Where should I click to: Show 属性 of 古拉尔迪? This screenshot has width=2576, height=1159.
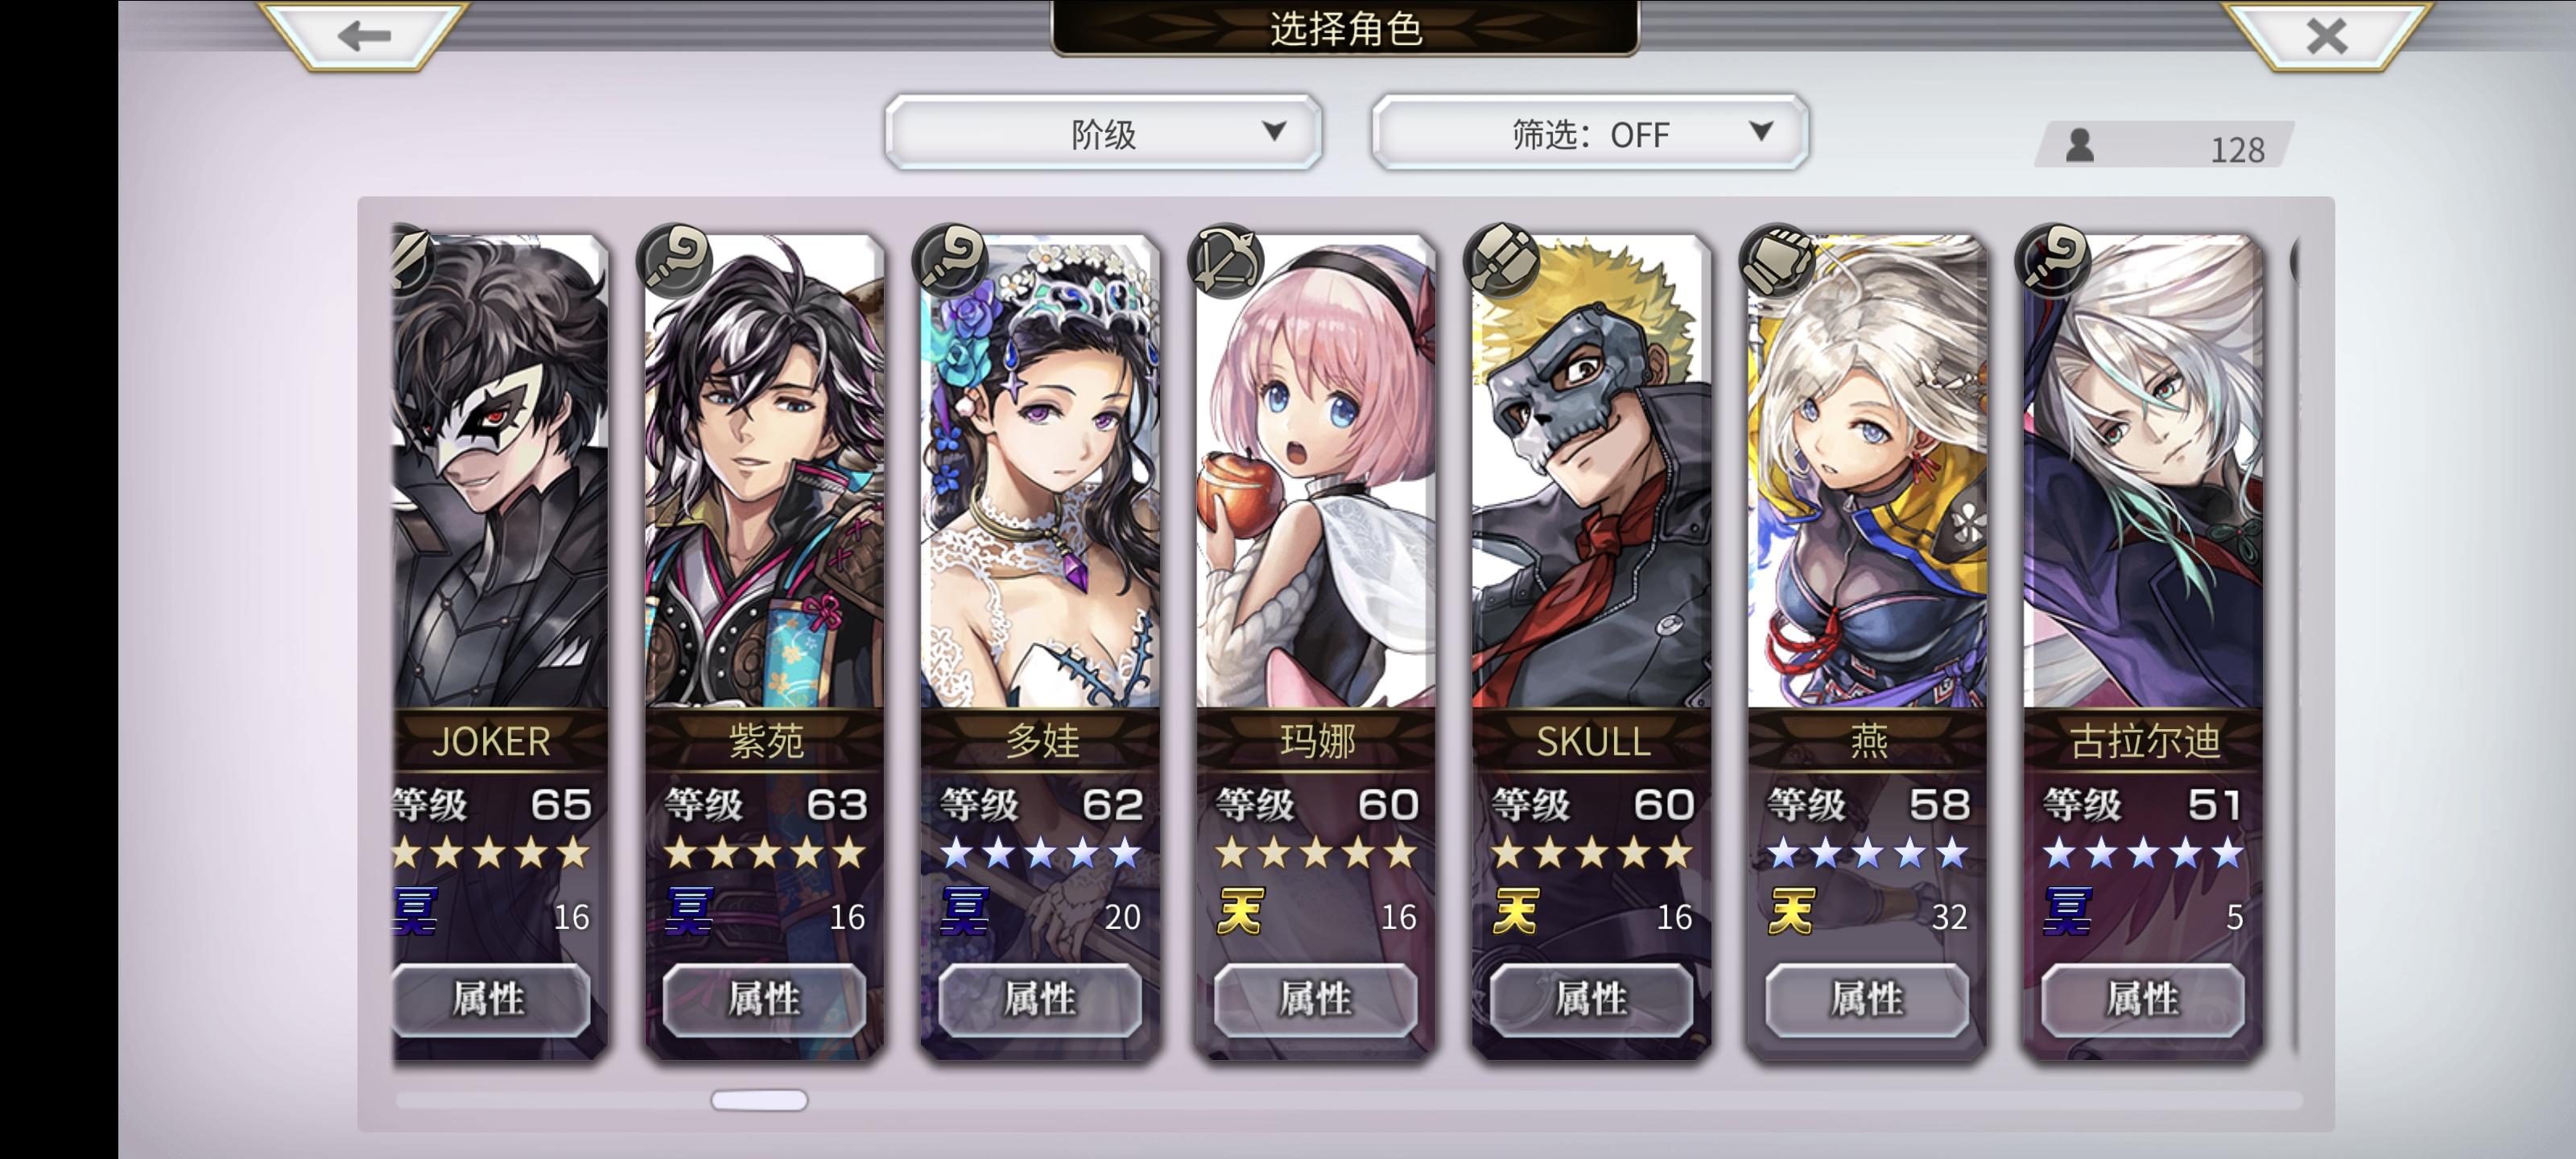2142,999
